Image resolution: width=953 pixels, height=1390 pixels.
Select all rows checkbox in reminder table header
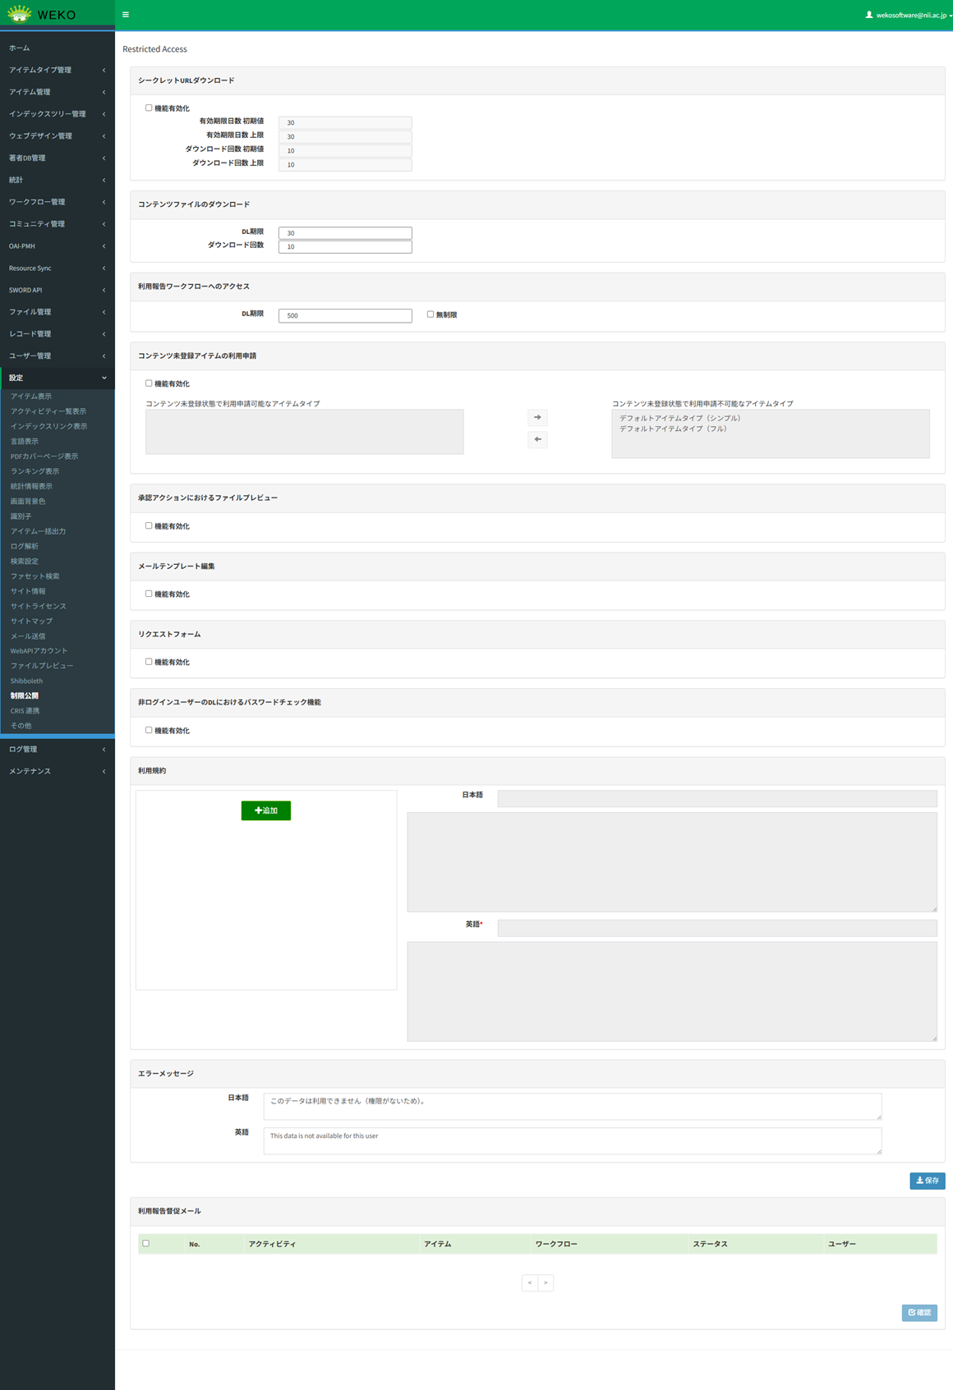[x=146, y=1243]
